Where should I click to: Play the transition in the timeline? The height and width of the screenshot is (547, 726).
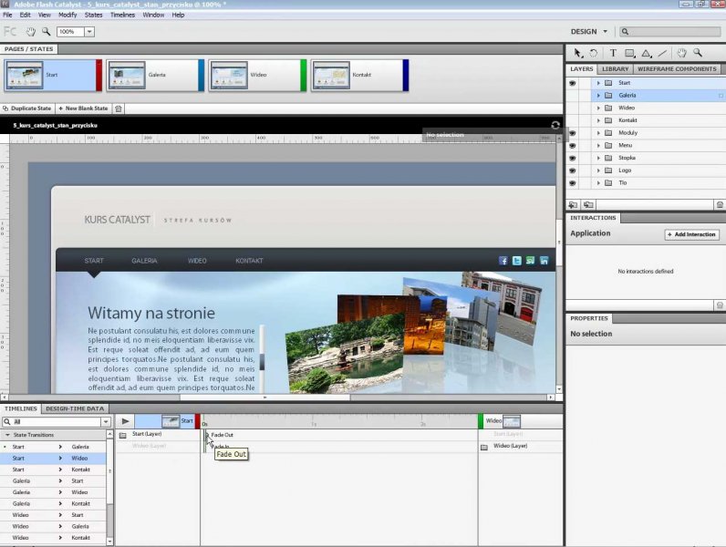(125, 421)
